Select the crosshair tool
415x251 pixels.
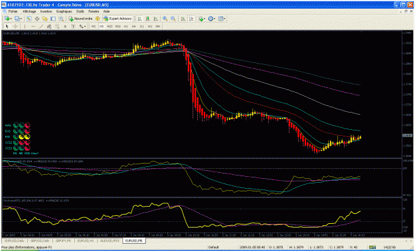pyautogui.click(x=15, y=26)
